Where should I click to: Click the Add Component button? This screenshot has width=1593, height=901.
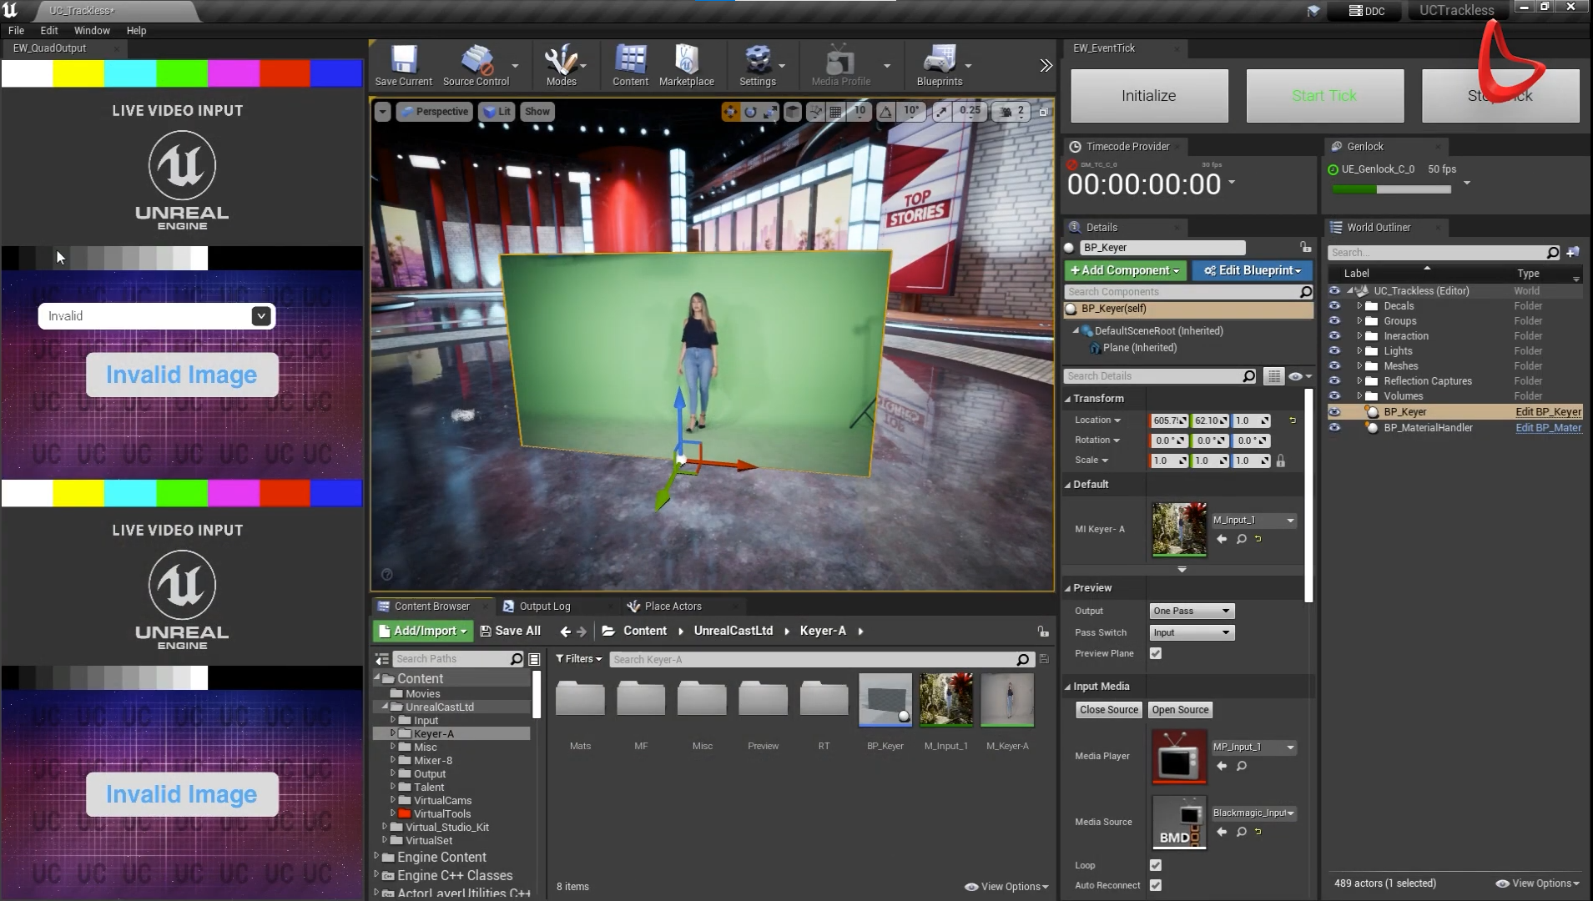point(1125,270)
